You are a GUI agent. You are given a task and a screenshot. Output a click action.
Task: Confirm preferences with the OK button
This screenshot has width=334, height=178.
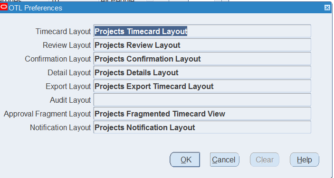[185, 160]
